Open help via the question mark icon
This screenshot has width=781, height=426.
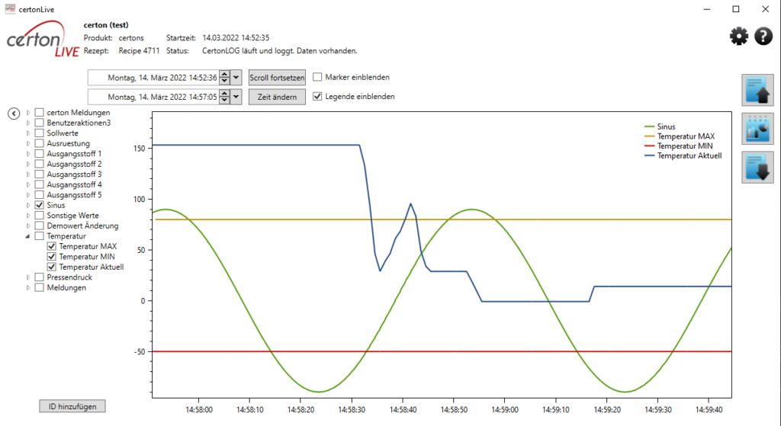[763, 37]
